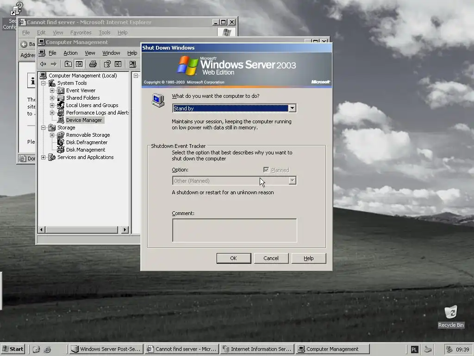Click the Help button in Shut Down dialog

309,258
